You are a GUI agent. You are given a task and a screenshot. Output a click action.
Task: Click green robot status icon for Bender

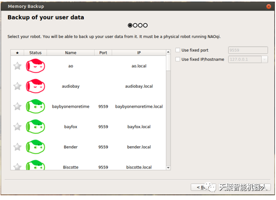(x=35, y=147)
